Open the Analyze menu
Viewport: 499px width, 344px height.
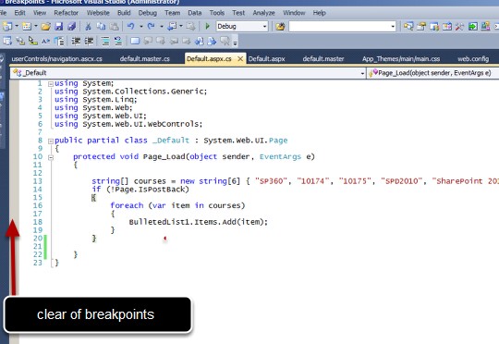click(263, 13)
